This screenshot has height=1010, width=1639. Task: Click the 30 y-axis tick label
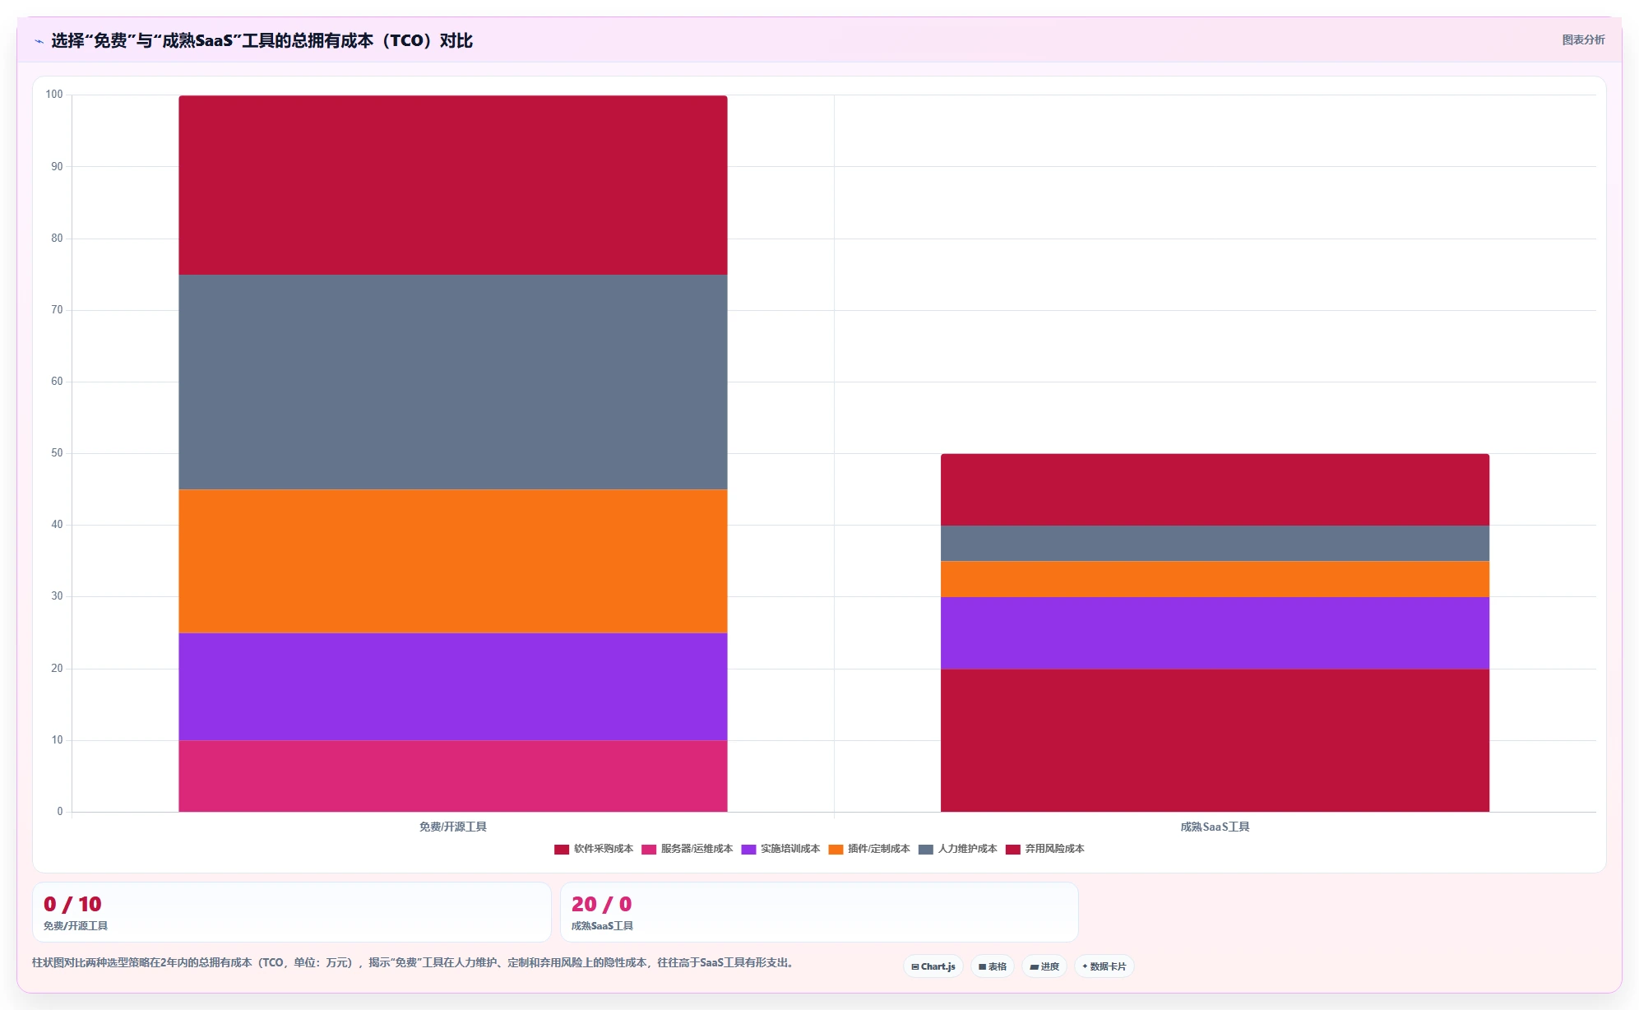(x=57, y=596)
